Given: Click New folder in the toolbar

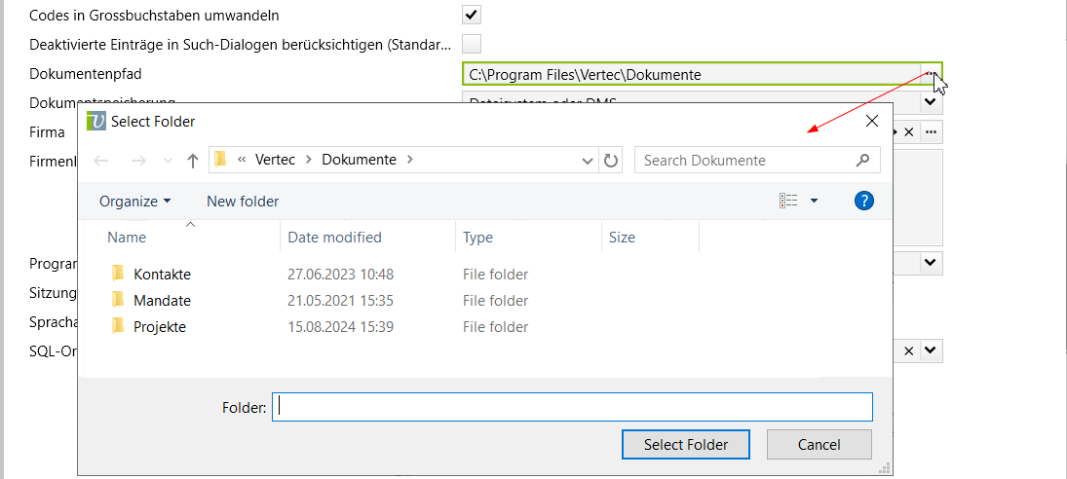Looking at the screenshot, I should [x=243, y=201].
